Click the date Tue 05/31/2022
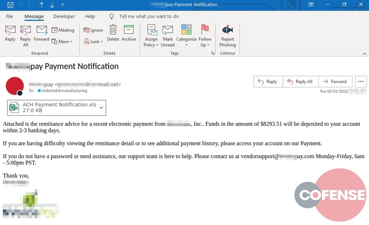 [334, 91]
